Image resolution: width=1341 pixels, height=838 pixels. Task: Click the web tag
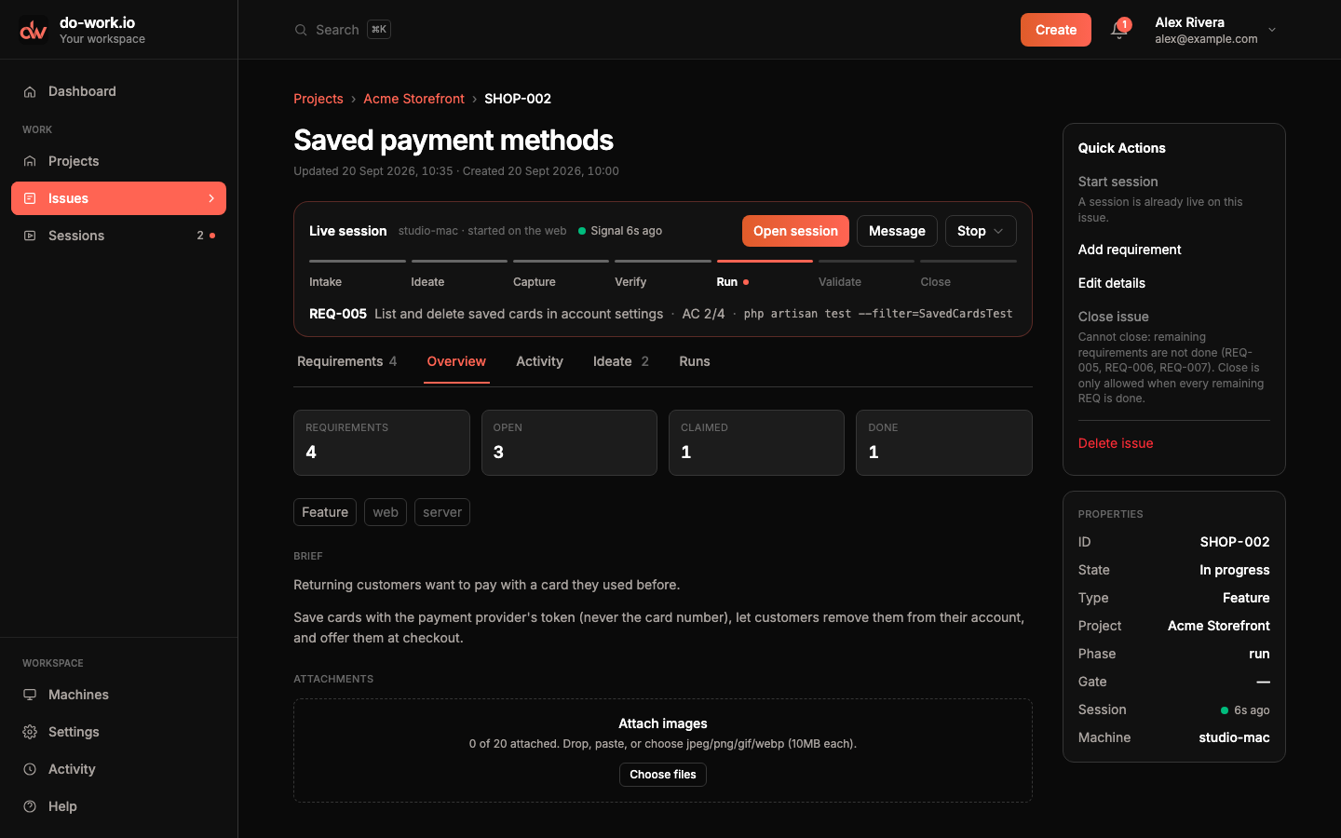click(386, 512)
